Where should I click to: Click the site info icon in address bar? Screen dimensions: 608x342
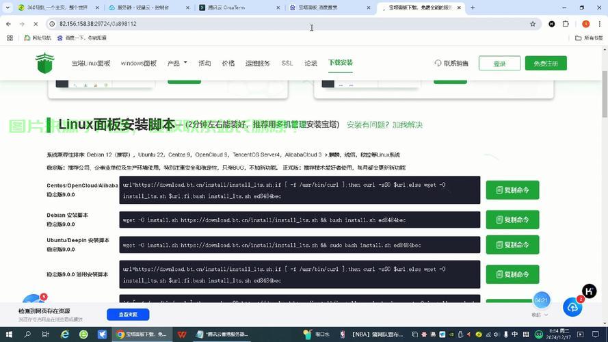pos(52,24)
